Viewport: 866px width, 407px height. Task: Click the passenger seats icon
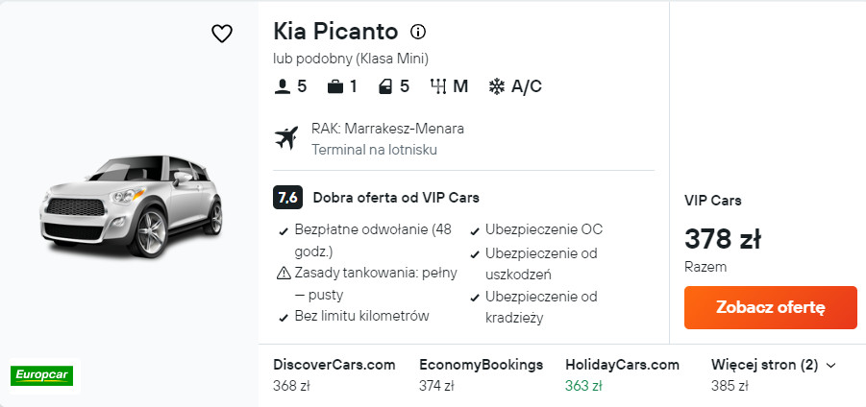tap(283, 86)
